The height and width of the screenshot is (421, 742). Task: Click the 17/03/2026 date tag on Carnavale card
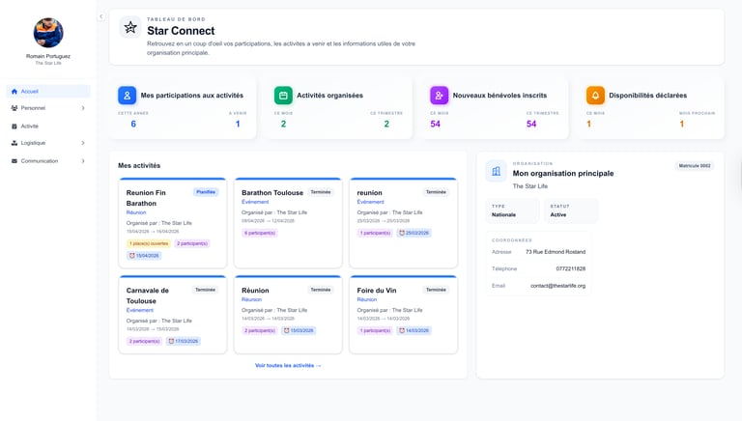pyautogui.click(x=184, y=341)
